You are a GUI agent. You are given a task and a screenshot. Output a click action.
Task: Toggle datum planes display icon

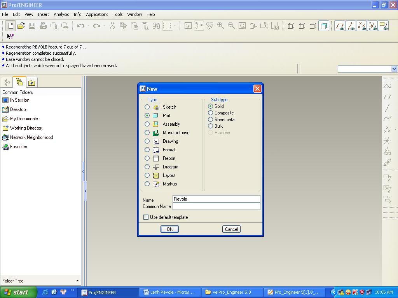(340, 26)
